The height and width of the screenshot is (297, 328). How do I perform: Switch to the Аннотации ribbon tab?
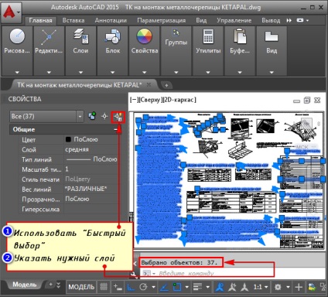pyautogui.click(x=111, y=20)
